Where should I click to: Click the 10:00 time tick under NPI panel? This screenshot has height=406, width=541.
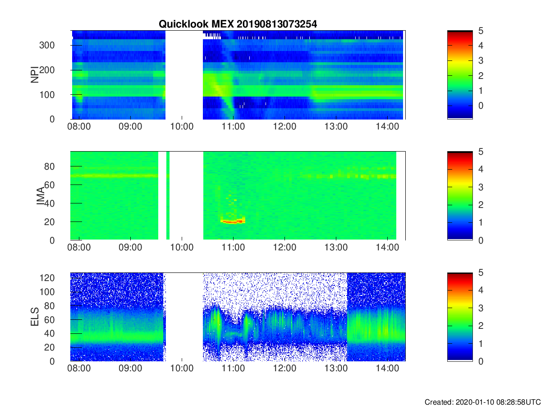[x=182, y=127]
